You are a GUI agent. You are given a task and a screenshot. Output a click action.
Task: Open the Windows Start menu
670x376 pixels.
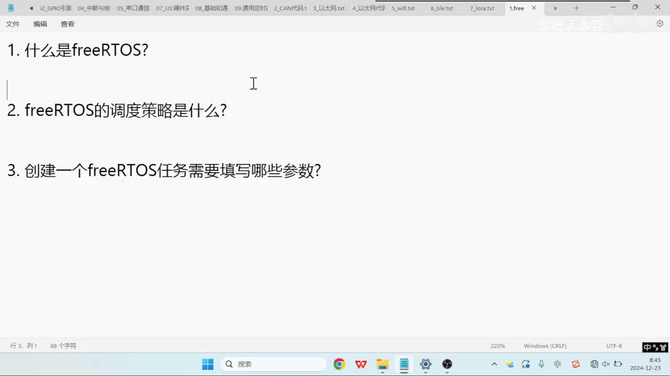pyautogui.click(x=208, y=364)
